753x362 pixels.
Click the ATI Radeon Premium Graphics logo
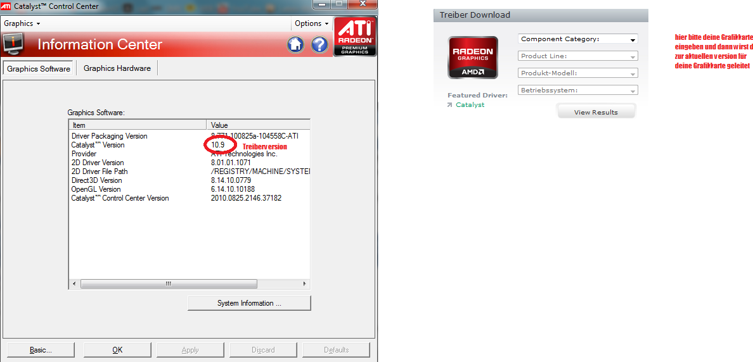355,37
